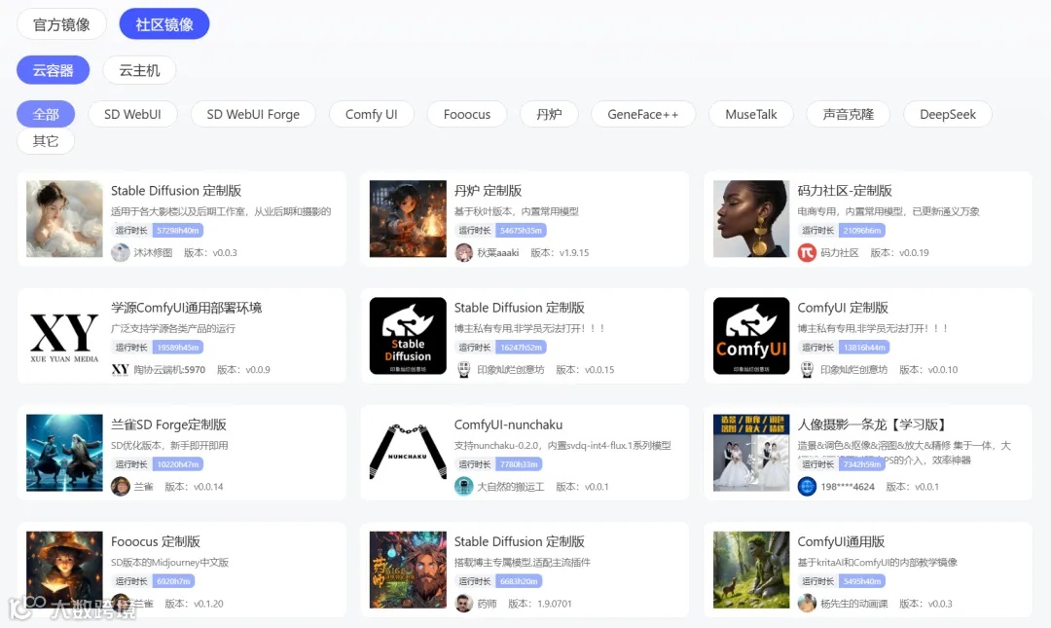This screenshot has height=628, width=1051.
Task: Open the ComfyUI通用版 title
Action: 841,541
